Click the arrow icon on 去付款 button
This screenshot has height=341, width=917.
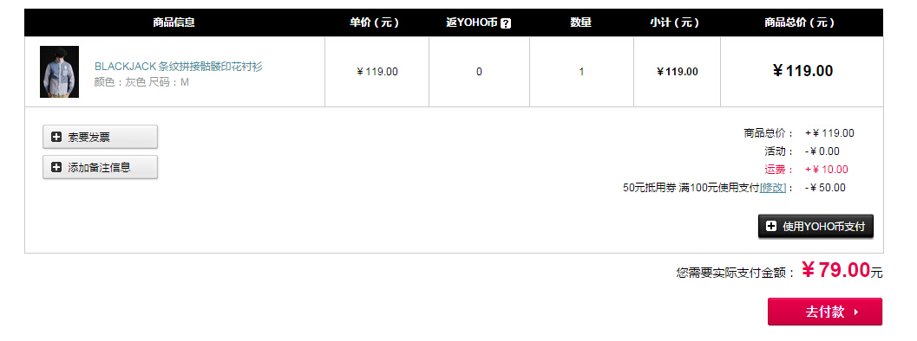coord(856,312)
